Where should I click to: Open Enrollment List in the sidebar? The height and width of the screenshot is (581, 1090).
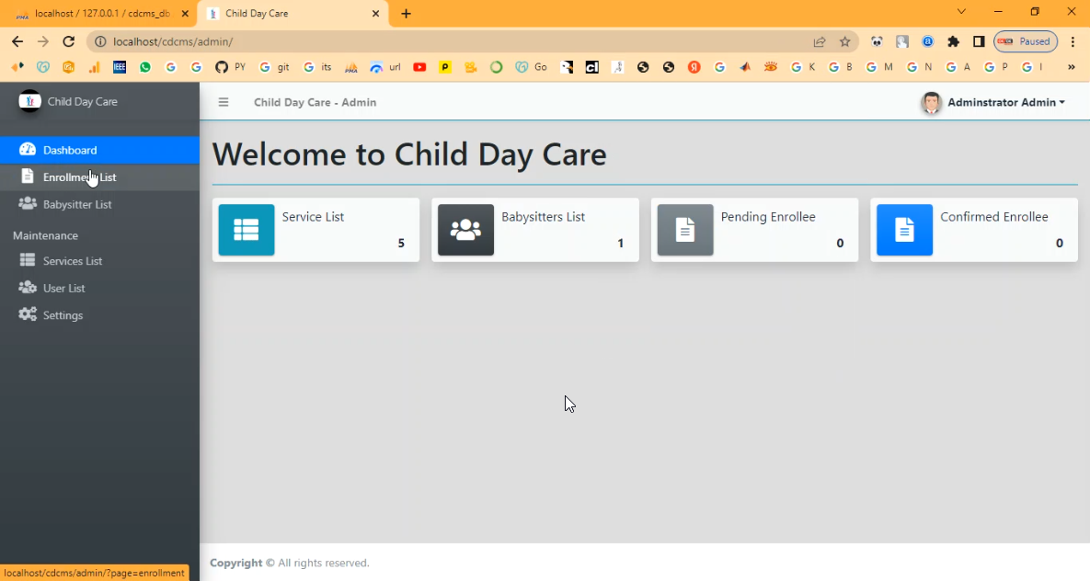[x=99, y=177]
